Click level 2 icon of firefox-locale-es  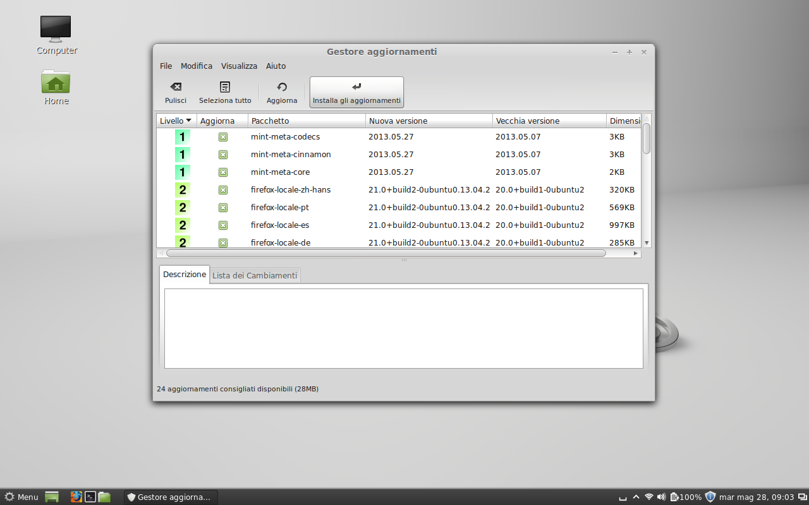pyautogui.click(x=183, y=225)
